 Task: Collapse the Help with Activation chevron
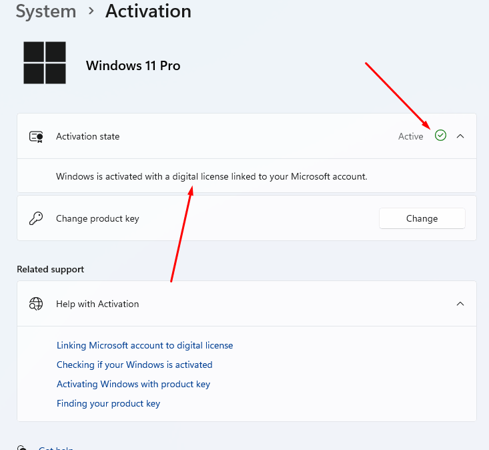point(460,304)
